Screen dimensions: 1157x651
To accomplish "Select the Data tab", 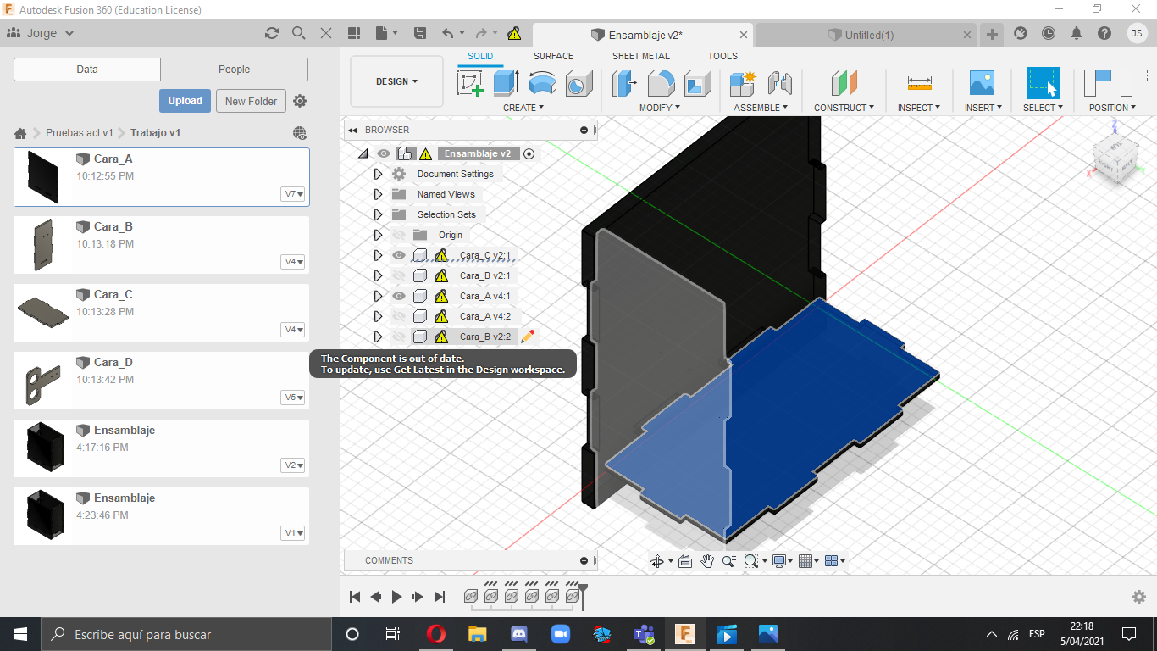I will click(x=87, y=70).
